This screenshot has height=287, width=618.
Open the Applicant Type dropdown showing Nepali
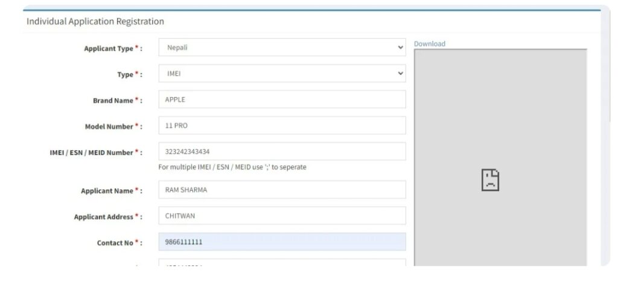coord(282,48)
